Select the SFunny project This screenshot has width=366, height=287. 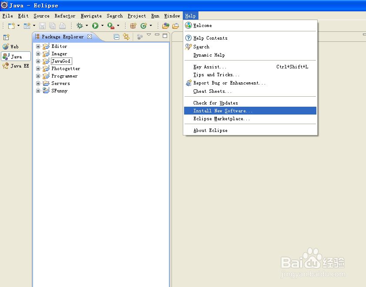coord(59,91)
